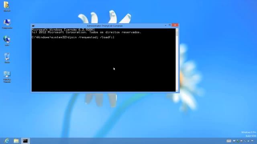Click the Command Prompt vertical scrollbar thumb

[177, 34]
